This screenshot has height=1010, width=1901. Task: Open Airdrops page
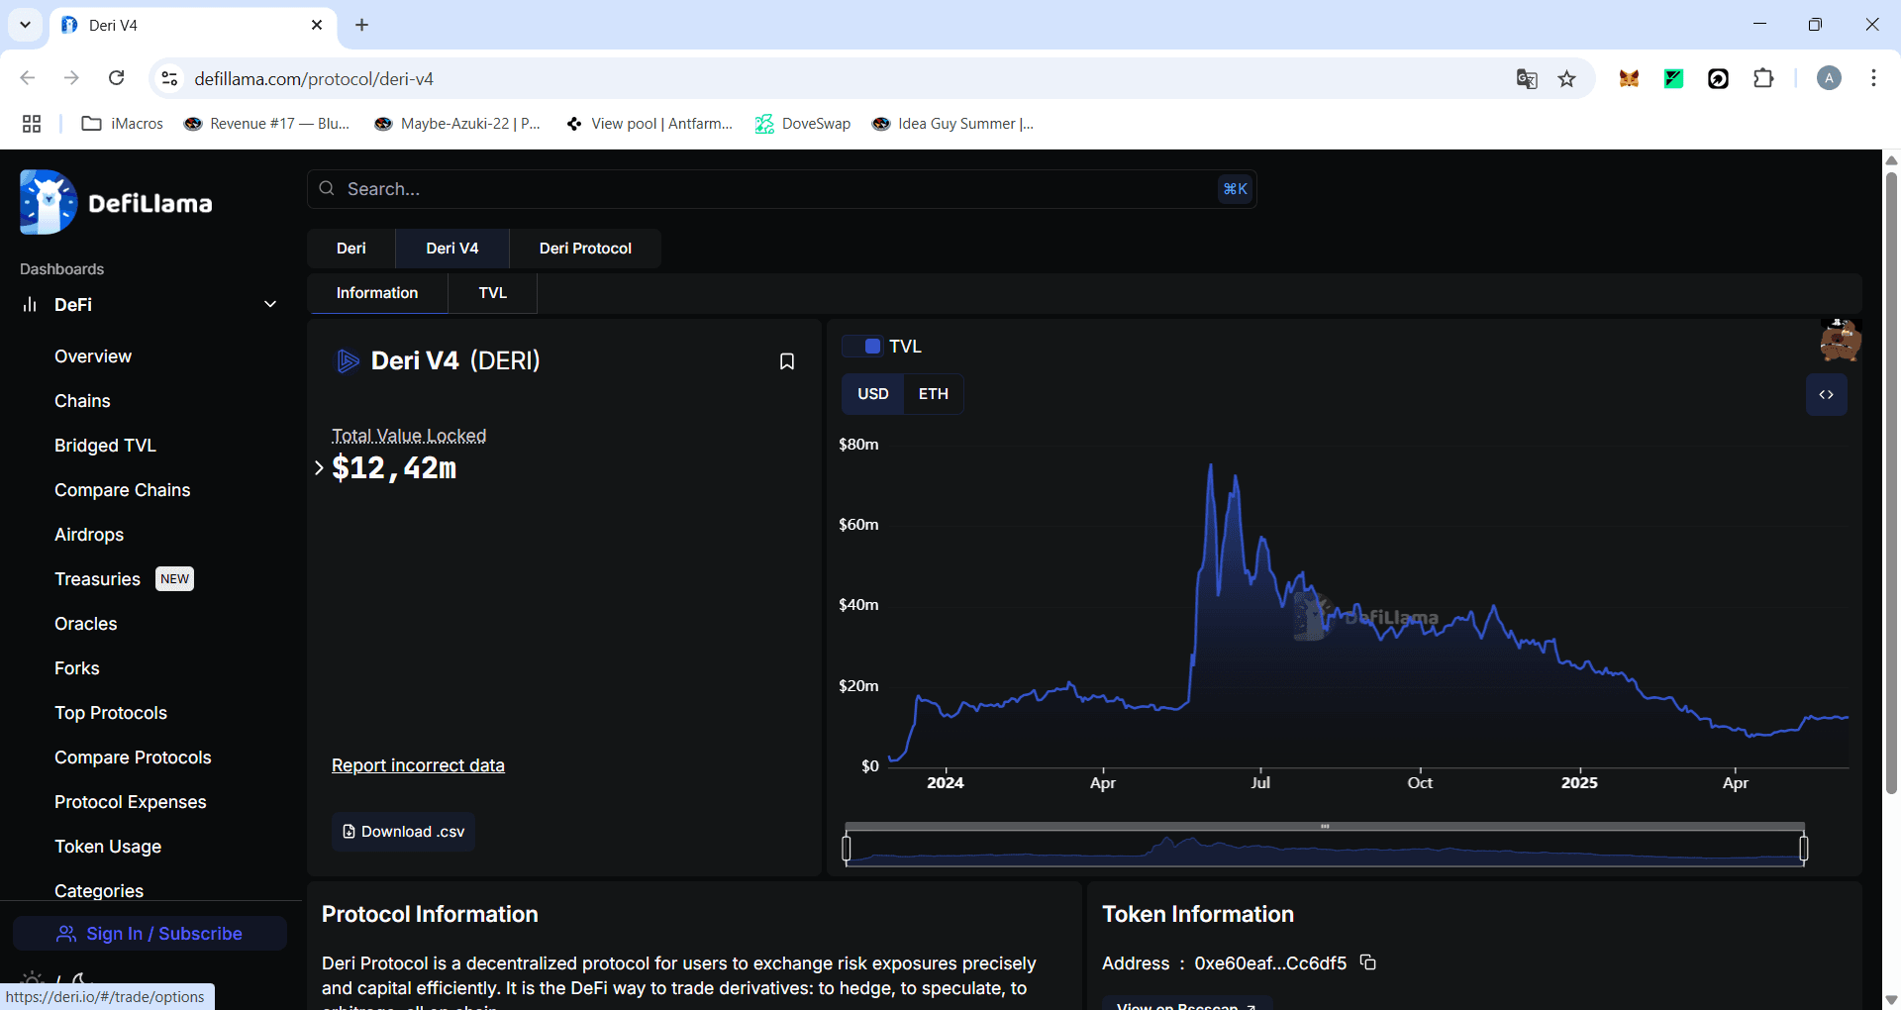[89, 535]
